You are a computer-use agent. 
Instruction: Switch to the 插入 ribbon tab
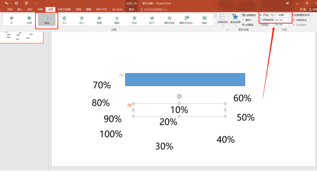(x=20, y=9)
